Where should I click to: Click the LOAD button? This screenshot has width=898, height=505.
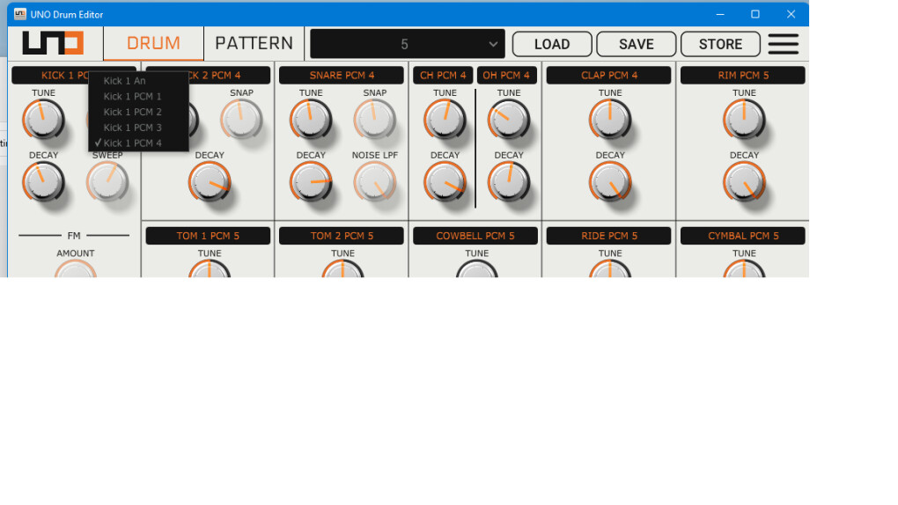(x=552, y=44)
